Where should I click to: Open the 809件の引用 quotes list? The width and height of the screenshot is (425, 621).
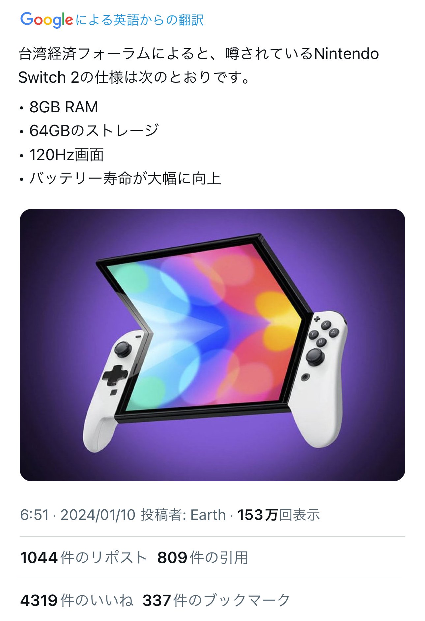coord(203,557)
